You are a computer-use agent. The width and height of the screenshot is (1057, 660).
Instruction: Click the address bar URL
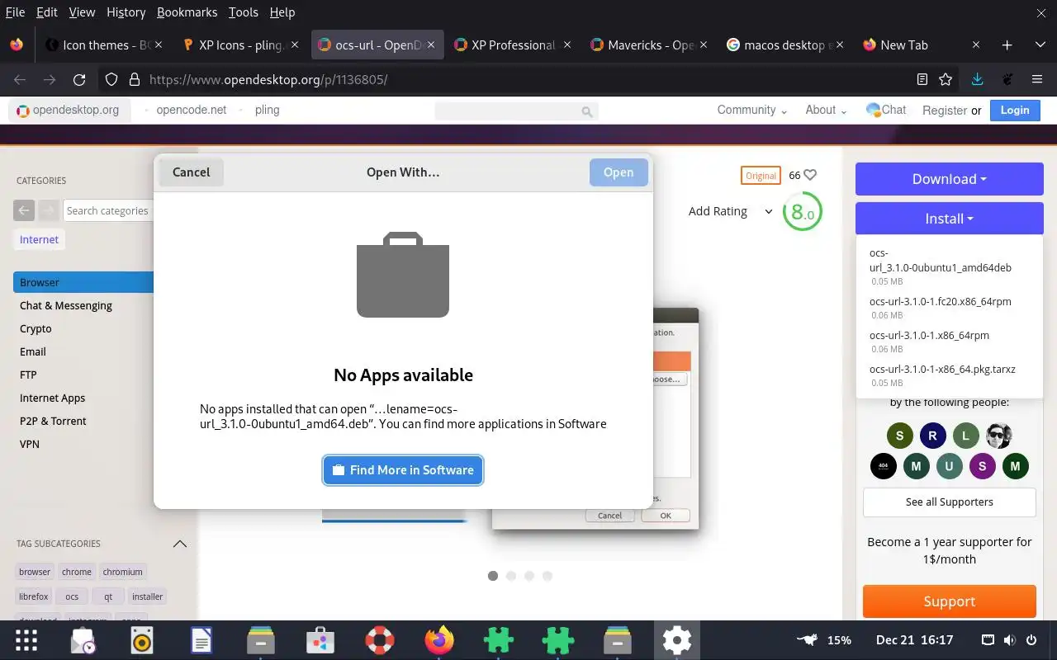[x=268, y=80]
